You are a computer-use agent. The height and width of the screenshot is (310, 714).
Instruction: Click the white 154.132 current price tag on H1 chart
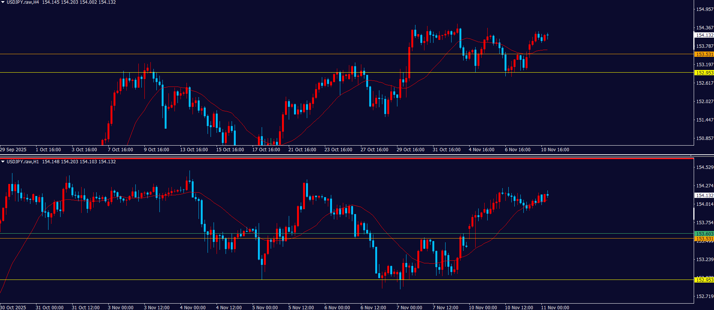[704, 196]
